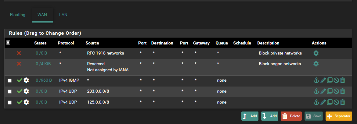Switch to the Floating tab
The image size is (357, 124).
(17, 15)
